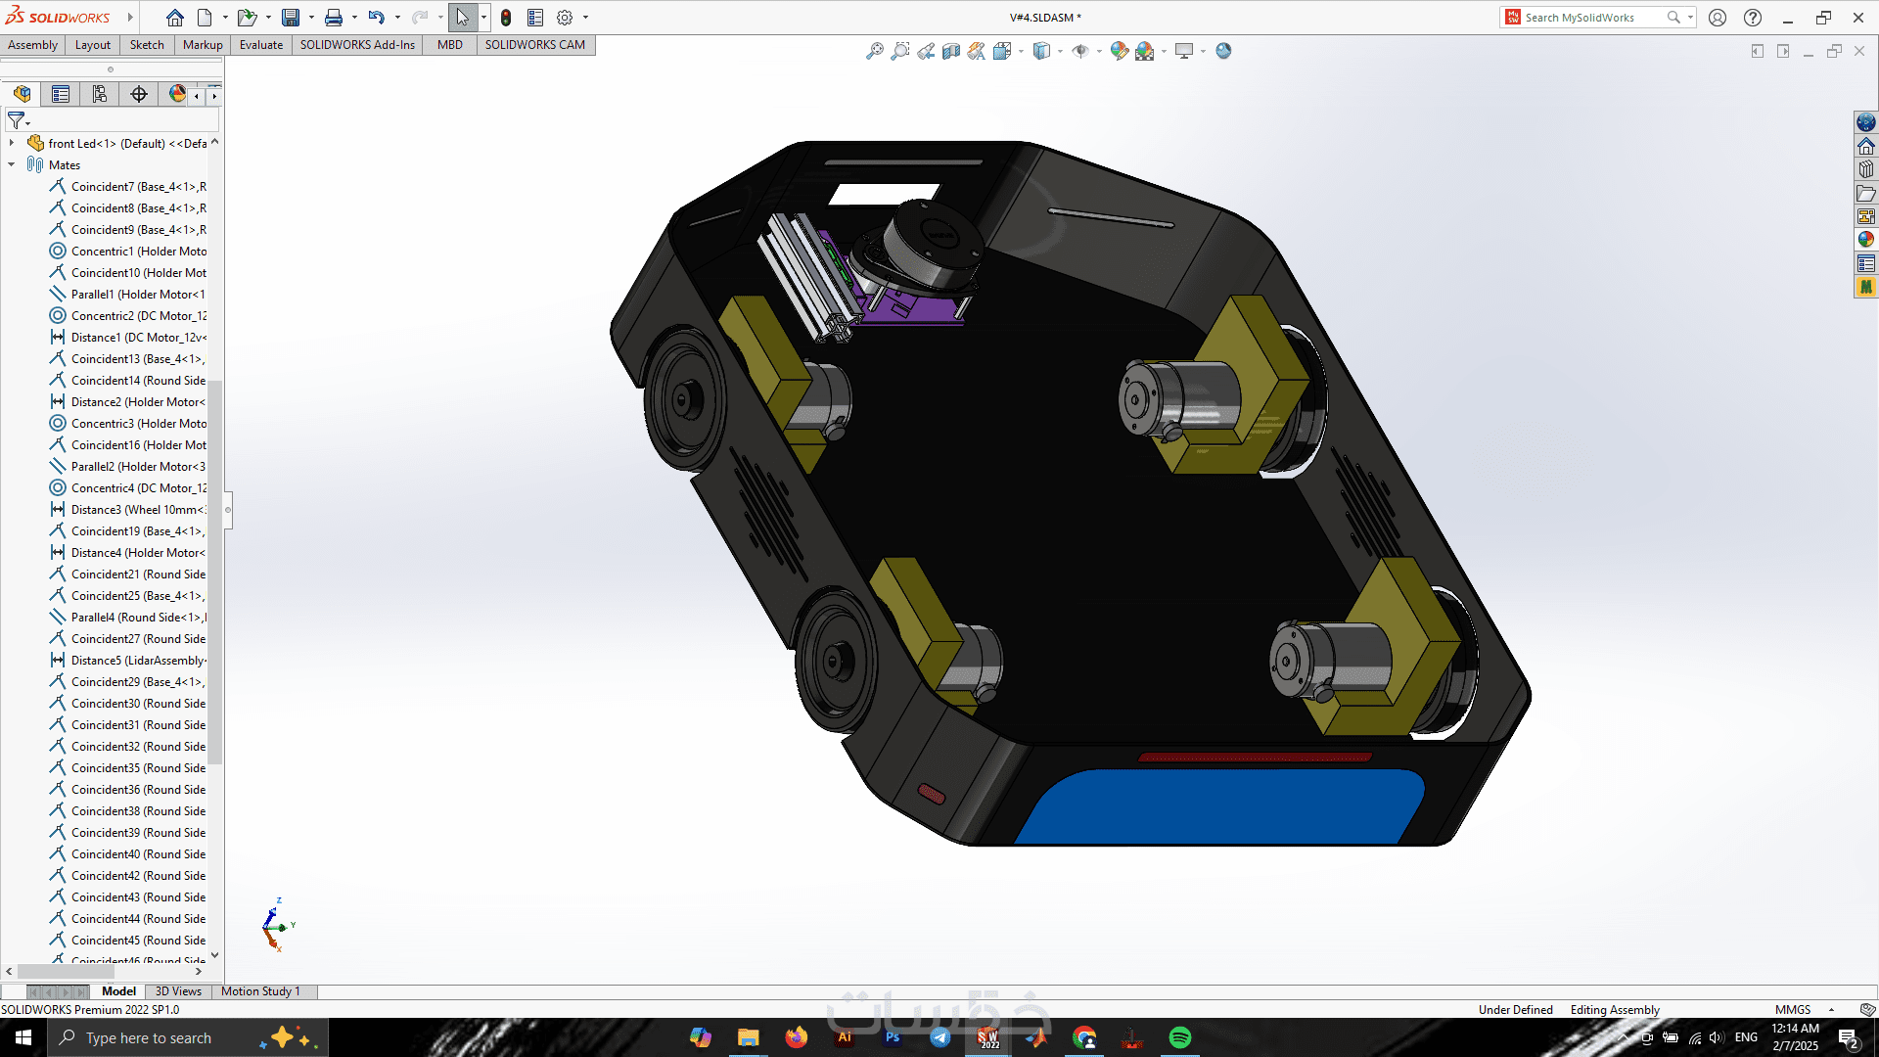Select the Zoom to Area tool
The width and height of the screenshot is (1879, 1057).
pos(899,51)
